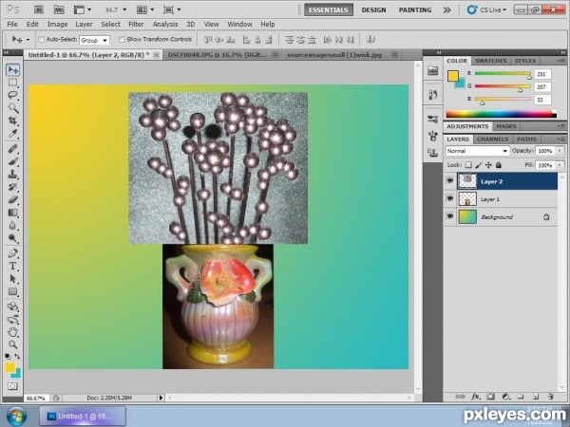Select the Pen tool
This screenshot has width=570, height=427.
(12, 253)
